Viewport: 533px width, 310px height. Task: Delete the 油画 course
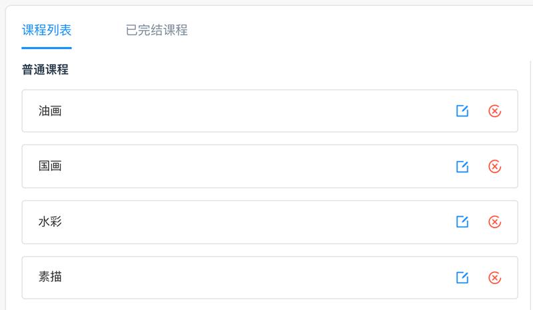point(494,111)
